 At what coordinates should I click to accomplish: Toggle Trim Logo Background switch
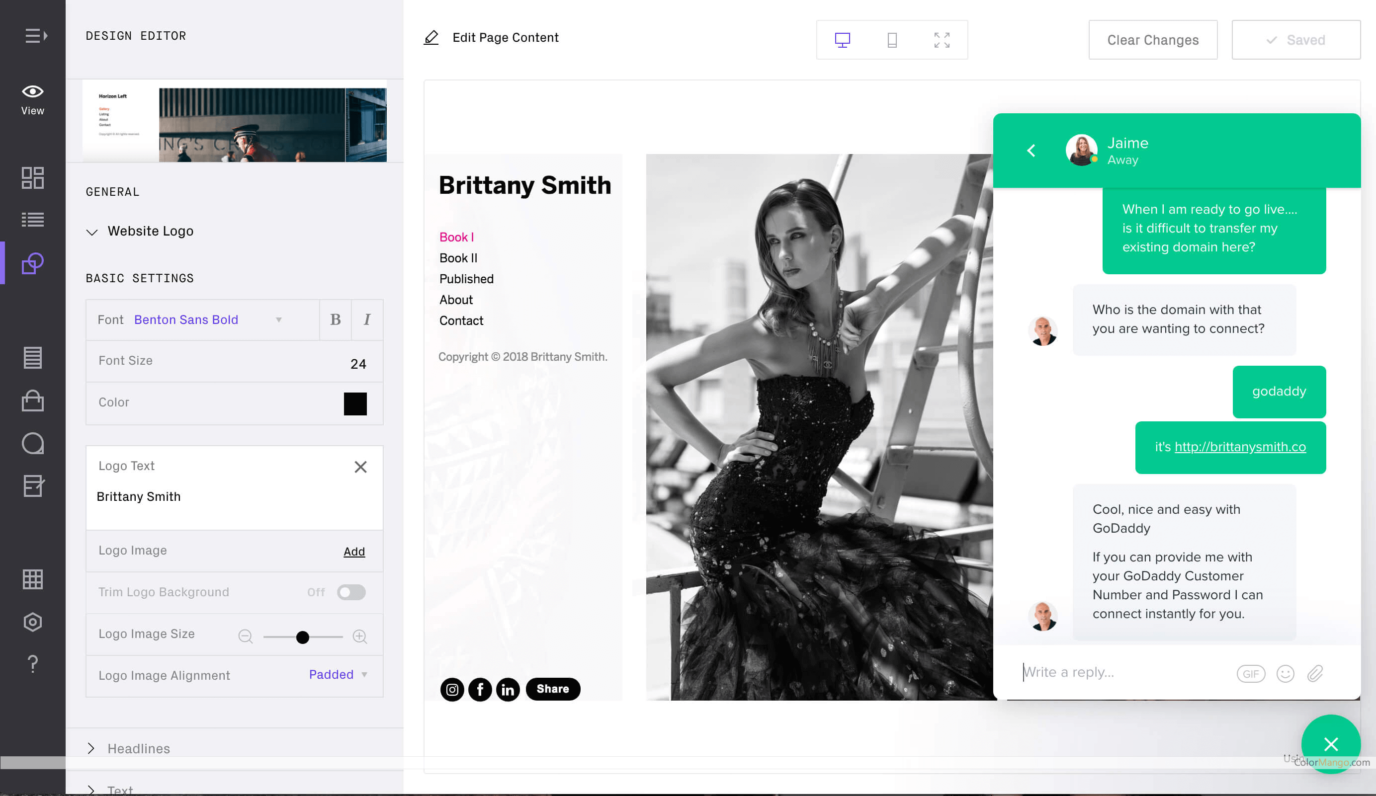tap(350, 592)
